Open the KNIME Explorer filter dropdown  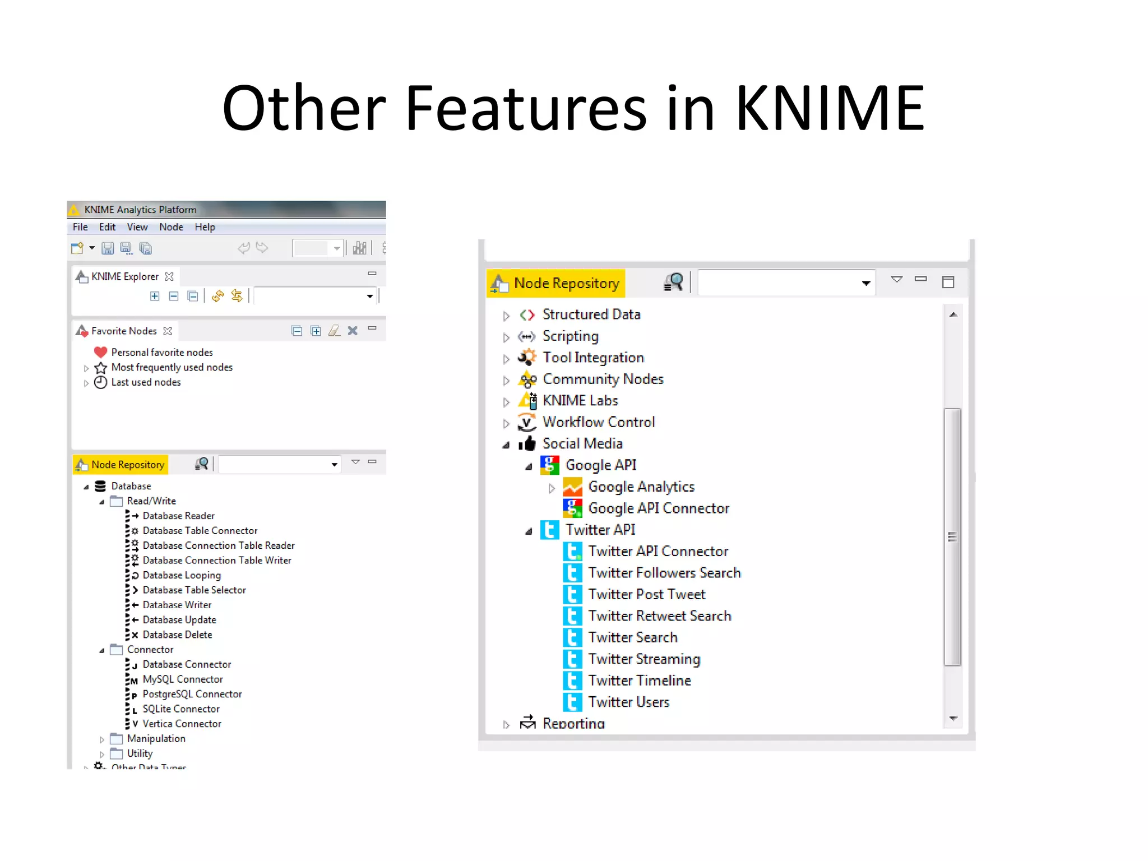370,296
